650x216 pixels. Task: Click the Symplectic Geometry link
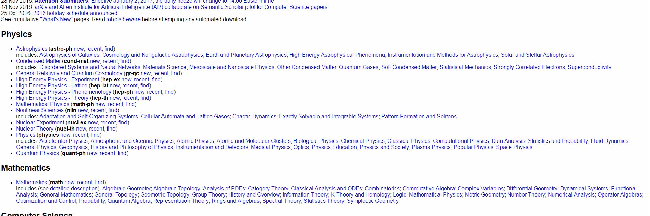[x=373, y=201]
